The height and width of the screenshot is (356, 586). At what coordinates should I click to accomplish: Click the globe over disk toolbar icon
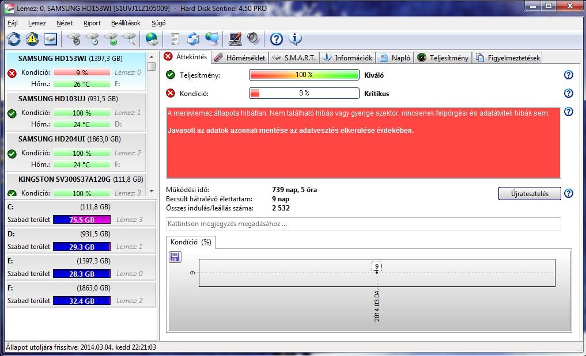pyautogui.click(x=152, y=39)
